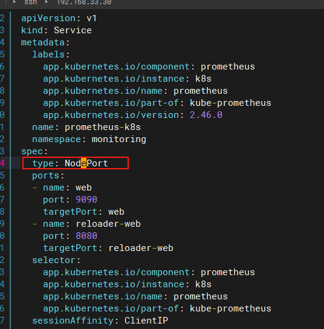Click the 'name: prometheus-k8s' line
This screenshot has height=329, width=324.
pyautogui.click(x=86, y=127)
